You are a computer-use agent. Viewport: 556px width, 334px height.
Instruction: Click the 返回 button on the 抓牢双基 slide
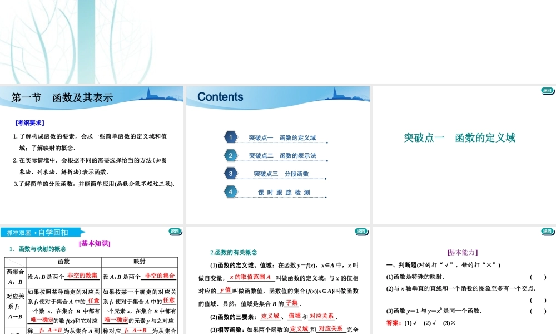click(174, 231)
